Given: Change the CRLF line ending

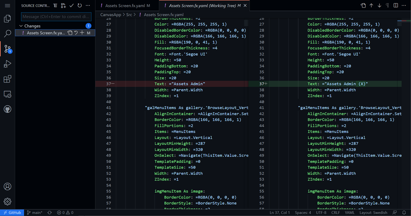Looking at the screenshot, I should point(336,213).
